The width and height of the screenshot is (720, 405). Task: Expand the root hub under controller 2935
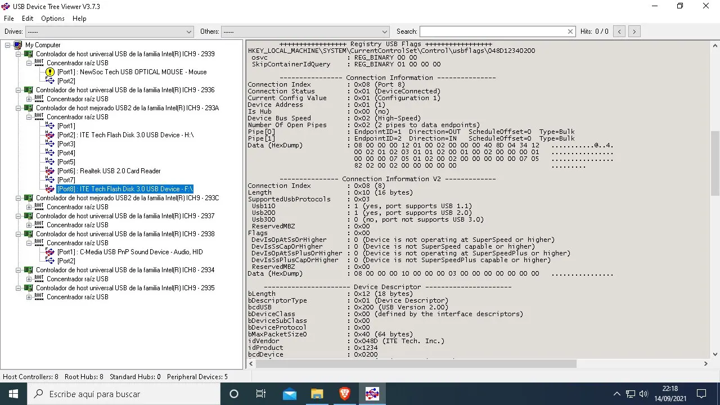tap(29, 297)
